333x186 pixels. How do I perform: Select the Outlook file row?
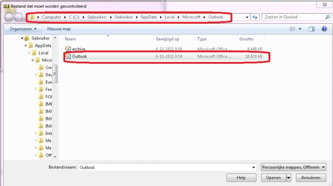pos(164,56)
